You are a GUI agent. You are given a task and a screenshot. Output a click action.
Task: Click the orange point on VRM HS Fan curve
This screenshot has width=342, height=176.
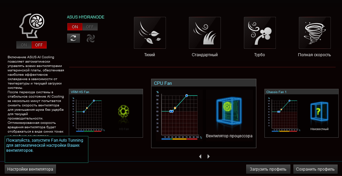pyautogui.click(x=87, y=108)
